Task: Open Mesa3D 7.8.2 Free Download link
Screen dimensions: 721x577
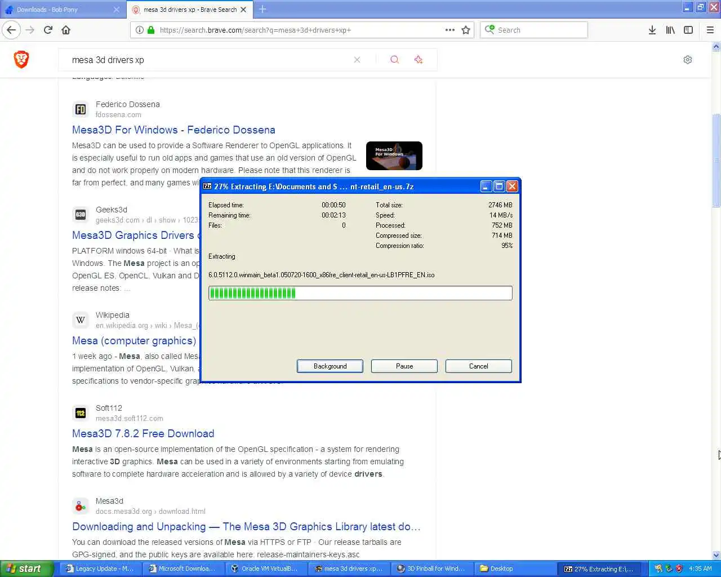Action: point(143,433)
